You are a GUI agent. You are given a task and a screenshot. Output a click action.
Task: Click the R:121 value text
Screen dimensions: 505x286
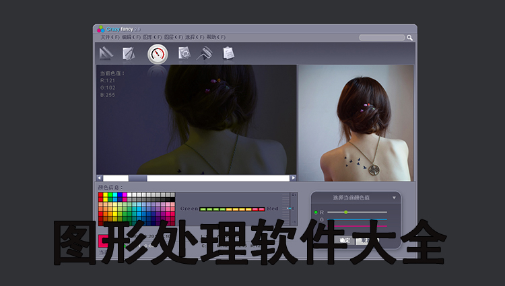(x=108, y=81)
